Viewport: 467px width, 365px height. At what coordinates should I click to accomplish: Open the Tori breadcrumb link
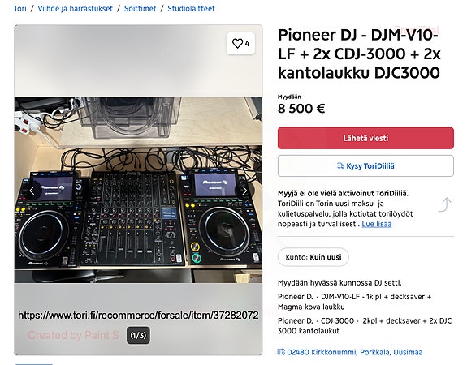point(20,8)
